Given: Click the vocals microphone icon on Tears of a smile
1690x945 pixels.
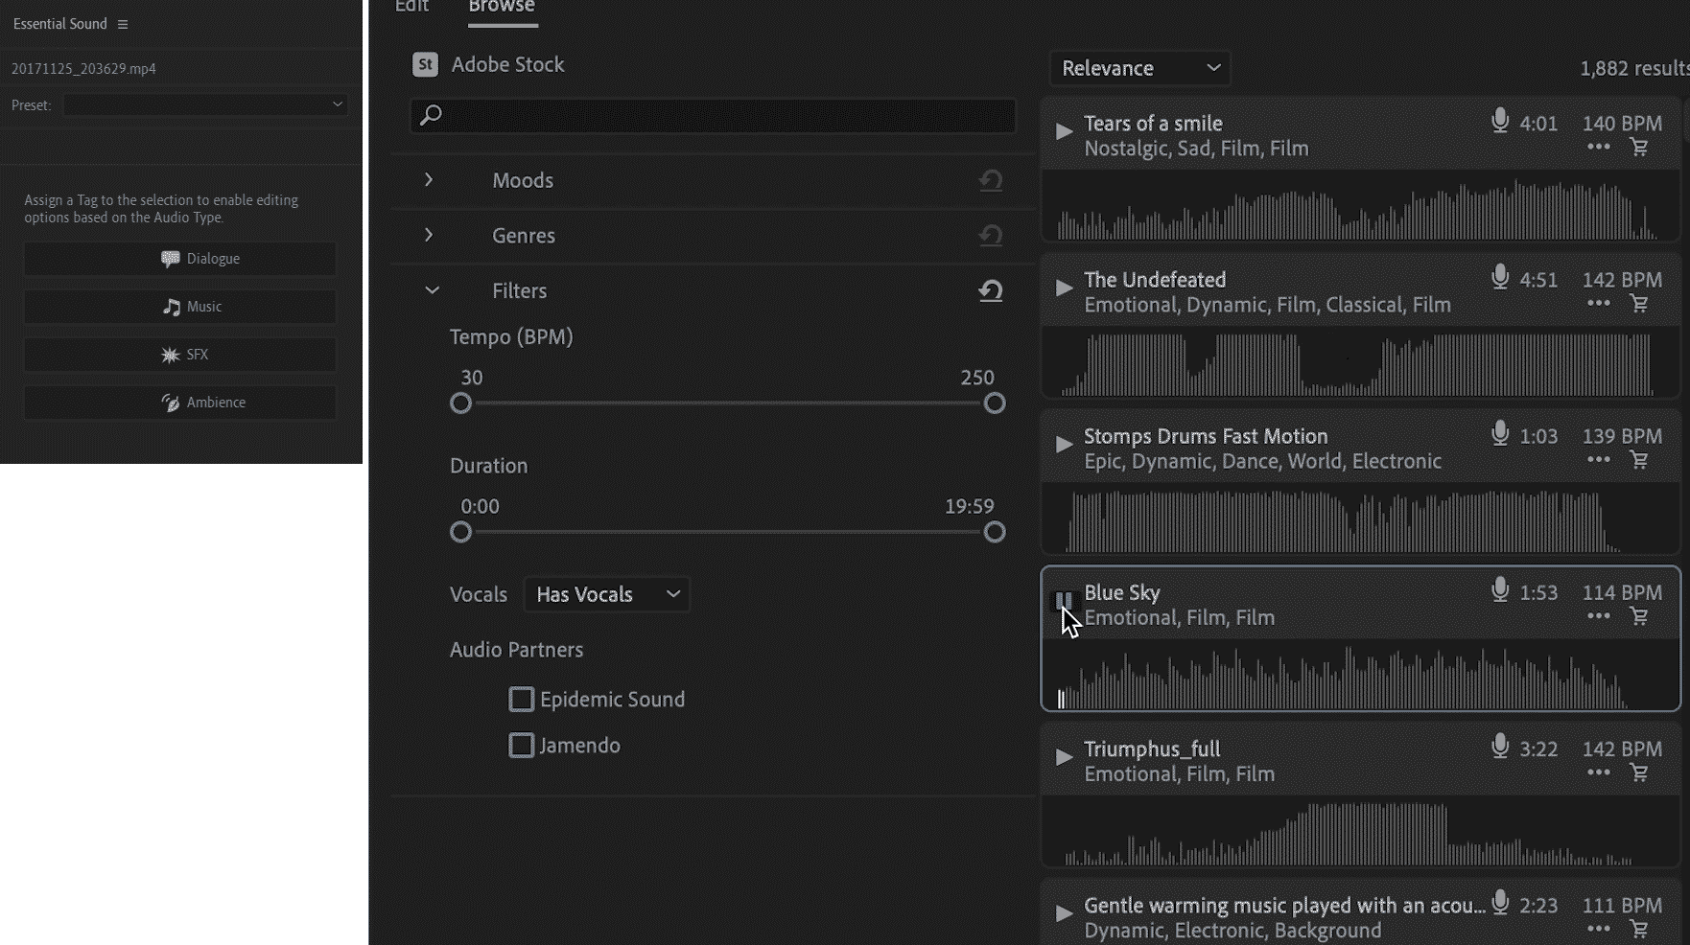Looking at the screenshot, I should tap(1500, 121).
